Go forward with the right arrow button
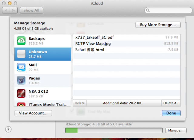This screenshot has width=194, height=140. (13, 10)
